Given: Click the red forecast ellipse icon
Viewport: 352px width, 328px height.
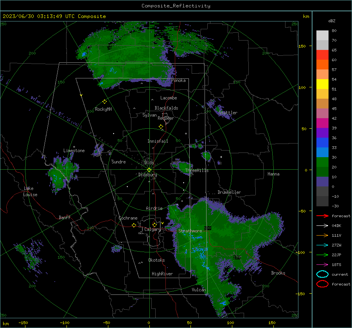Looking at the screenshot, I should tap(322, 284).
